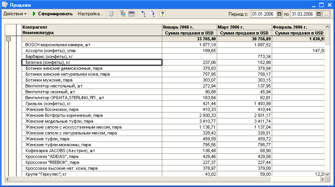
Task: Select row Крупа "Геркулес", кг
Action: tap(92, 174)
